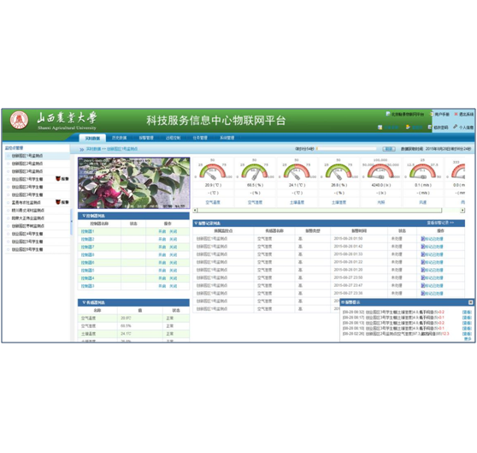The image size is (477, 453).
Task: Click the personal info wrench icon
Action: pyautogui.click(x=456, y=127)
